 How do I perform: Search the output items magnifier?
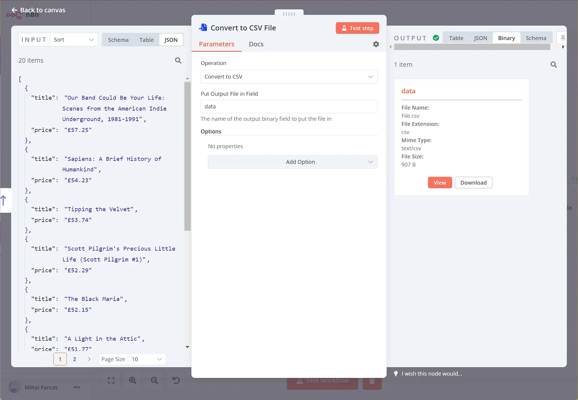click(x=554, y=65)
